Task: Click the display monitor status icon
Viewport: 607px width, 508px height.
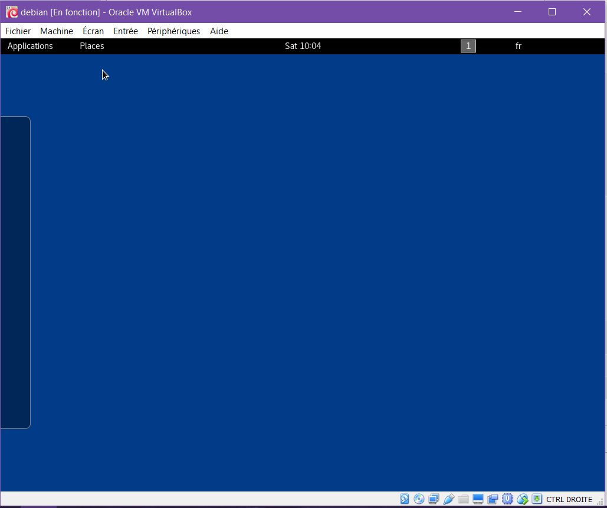Action: click(478, 499)
